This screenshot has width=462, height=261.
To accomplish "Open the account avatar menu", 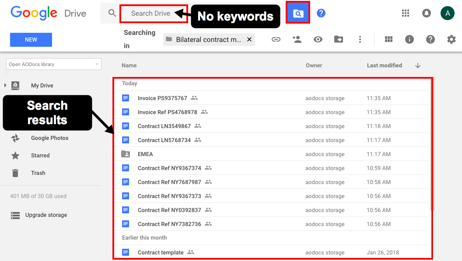I will pyautogui.click(x=447, y=13).
